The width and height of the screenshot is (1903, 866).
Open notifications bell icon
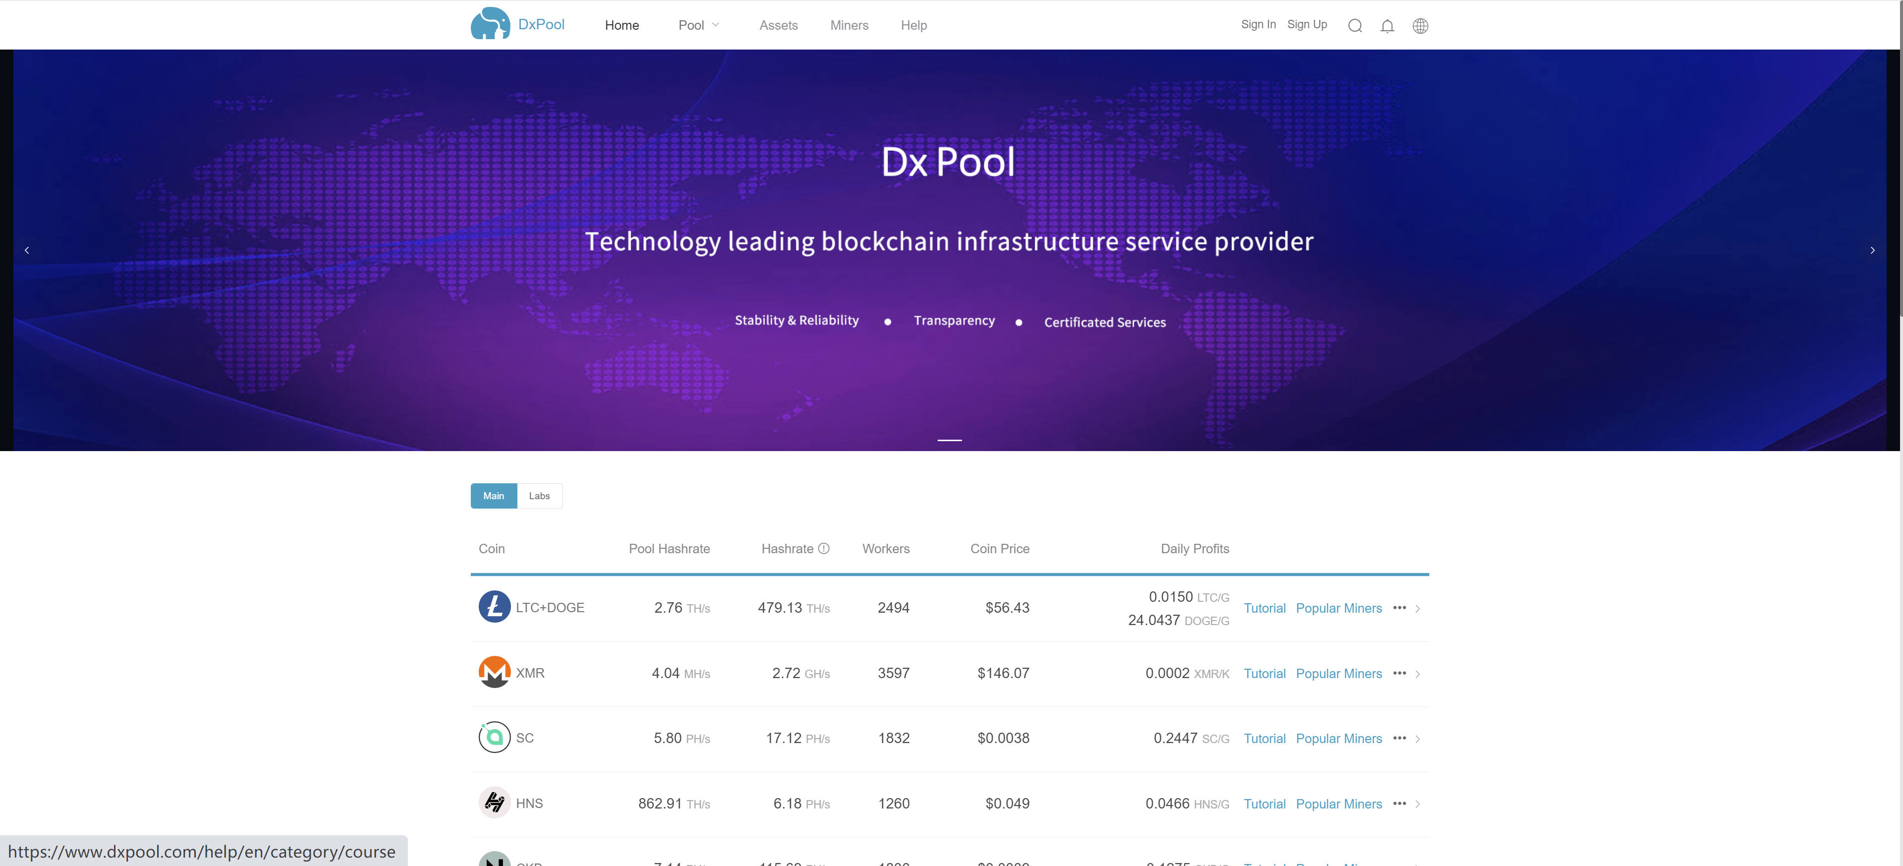pos(1388,26)
